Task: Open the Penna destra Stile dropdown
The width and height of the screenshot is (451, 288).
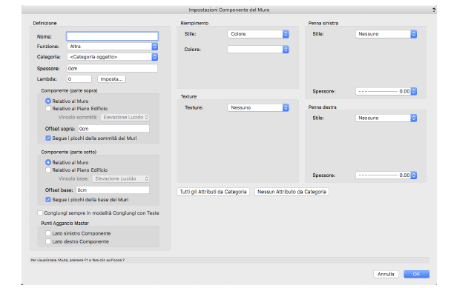Action: [386, 118]
